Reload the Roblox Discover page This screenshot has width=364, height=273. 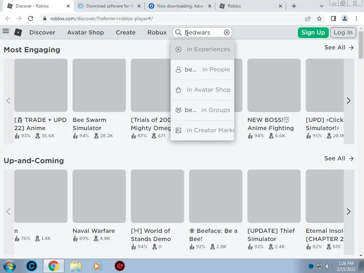(x=31, y=18)
